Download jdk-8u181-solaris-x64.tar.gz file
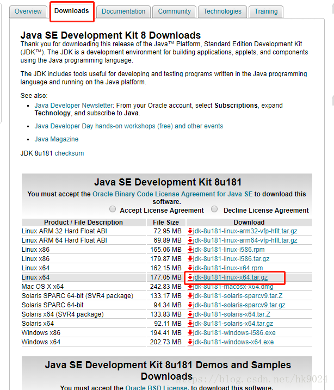 pos(233,323)
